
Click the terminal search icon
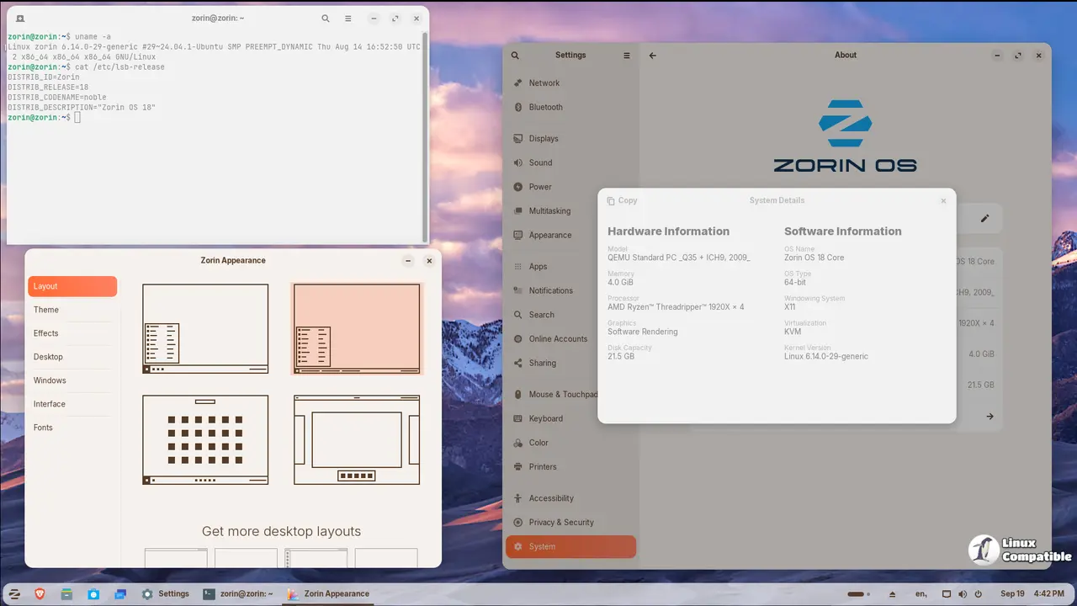click(326, 19)
